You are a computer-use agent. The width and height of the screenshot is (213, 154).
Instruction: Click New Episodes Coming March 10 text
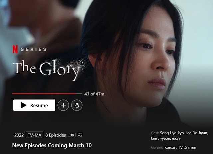(52, 145)
